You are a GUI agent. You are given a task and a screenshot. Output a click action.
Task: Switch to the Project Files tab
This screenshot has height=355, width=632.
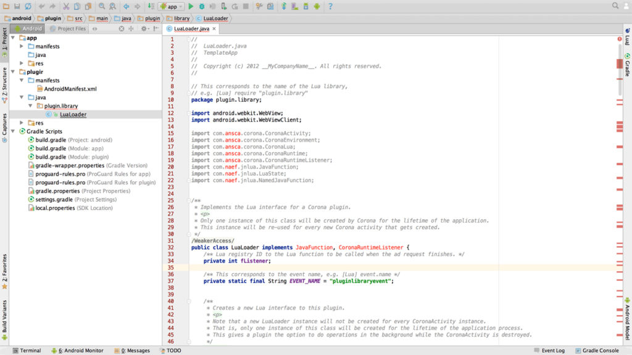point(69,28)
